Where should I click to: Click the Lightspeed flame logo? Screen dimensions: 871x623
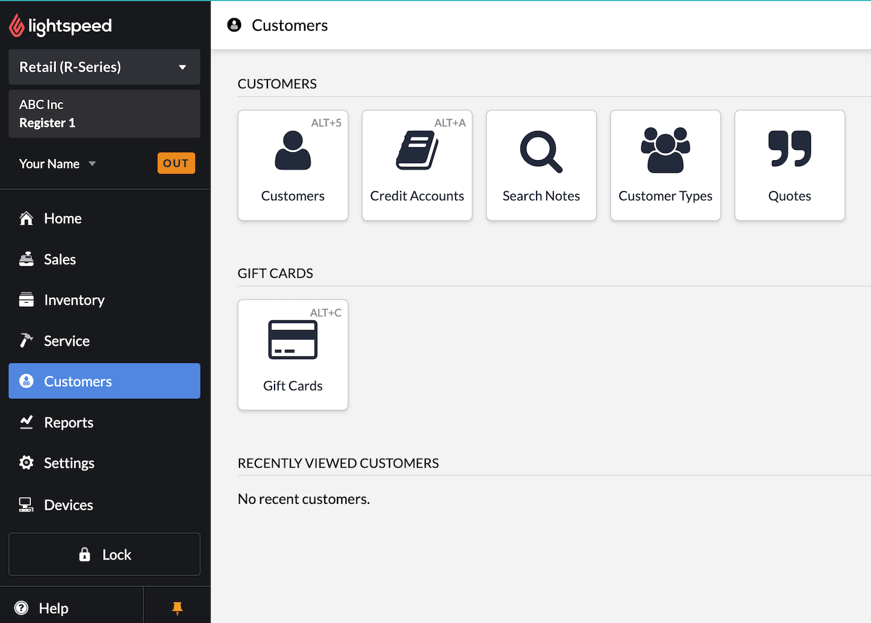pos(17,25)
